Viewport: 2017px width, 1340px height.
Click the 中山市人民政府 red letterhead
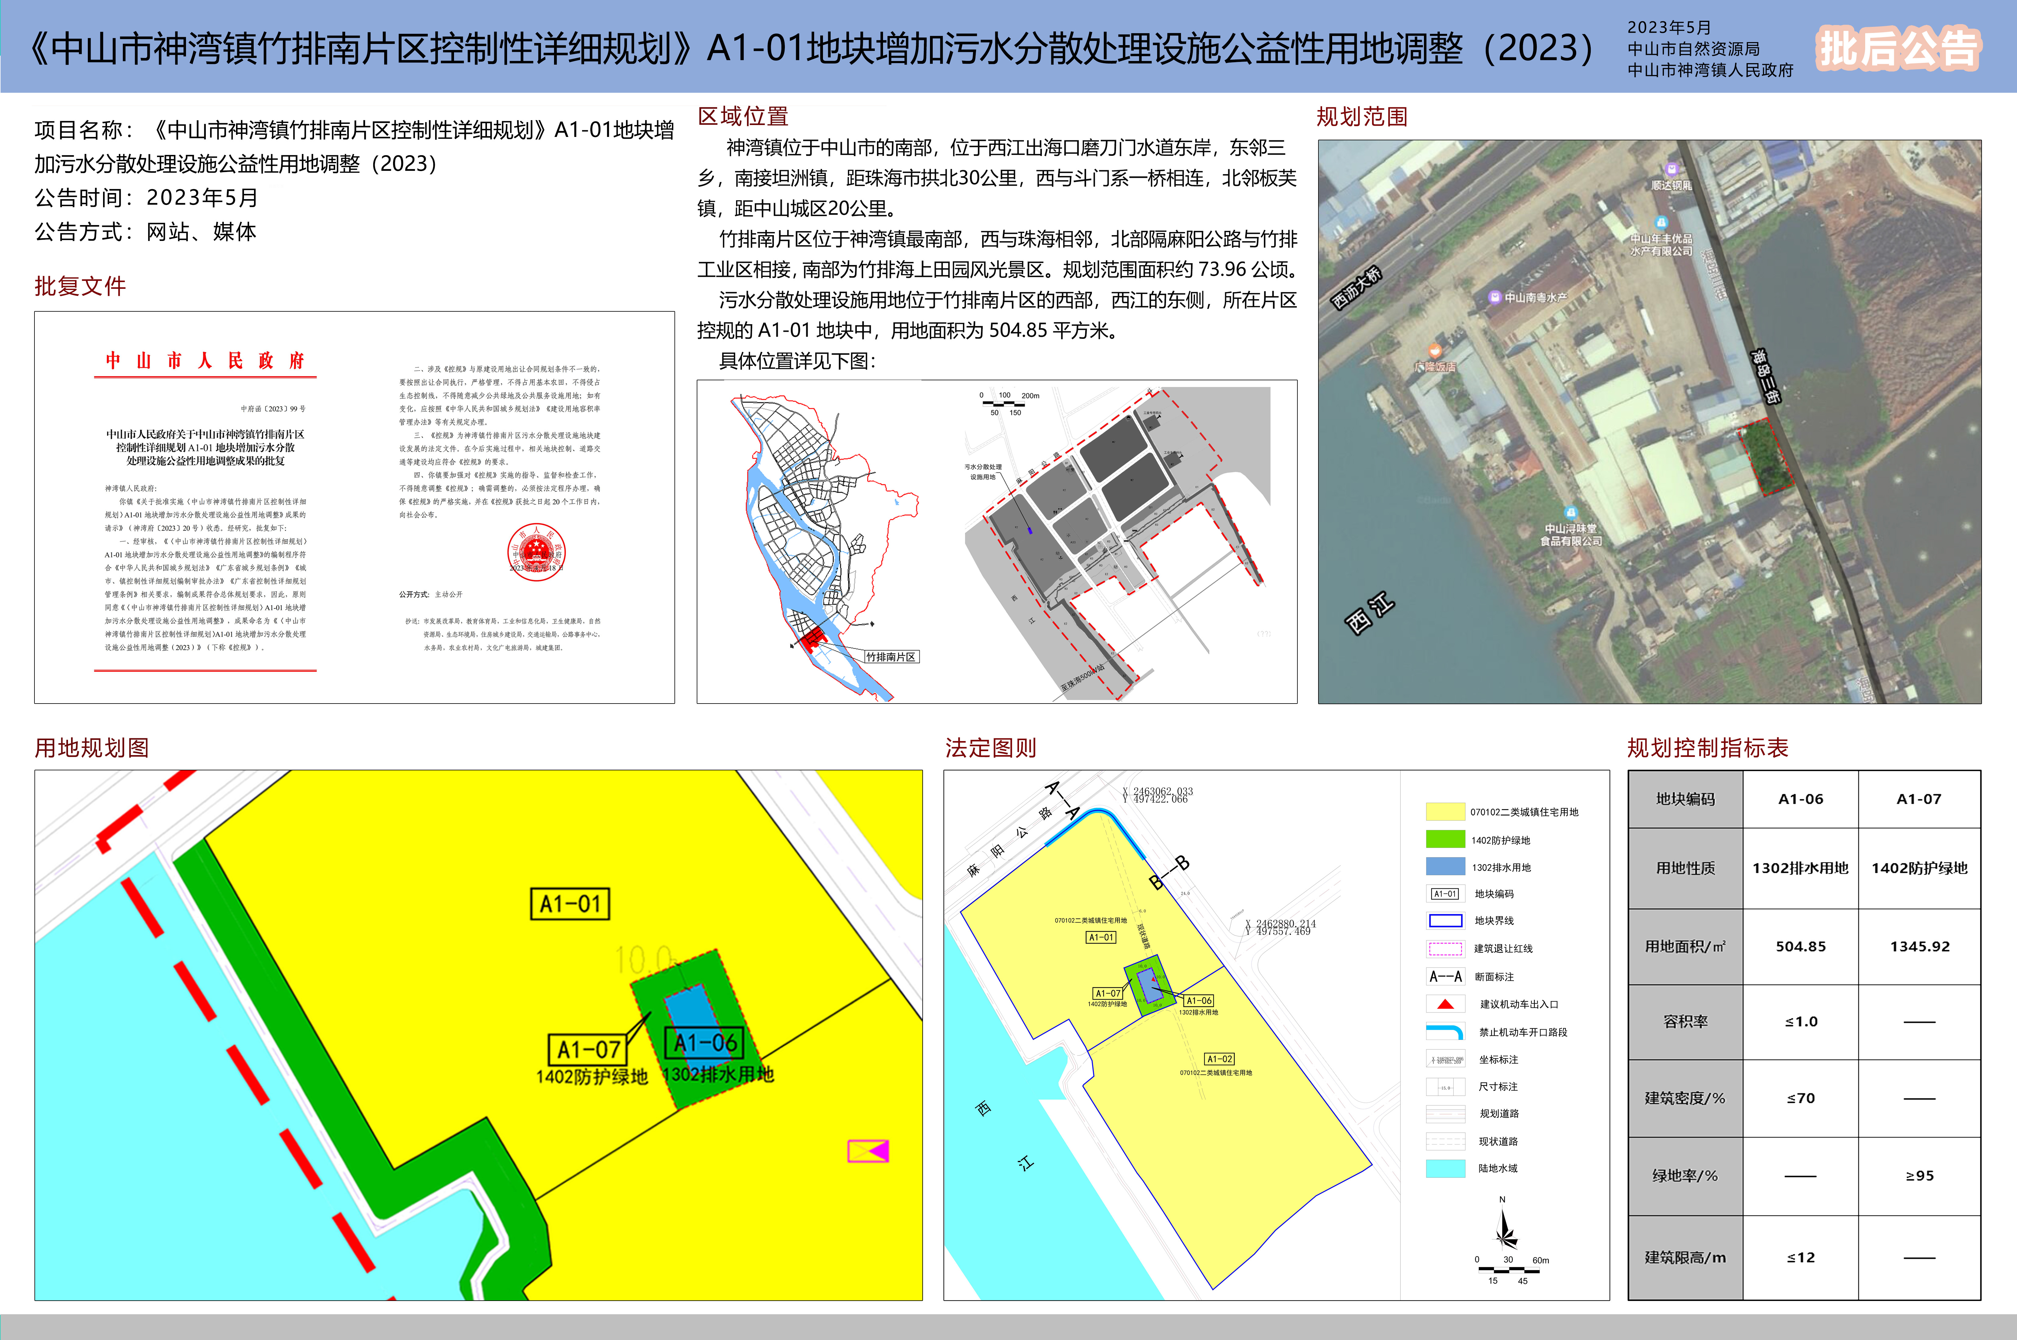pos(205,361)
